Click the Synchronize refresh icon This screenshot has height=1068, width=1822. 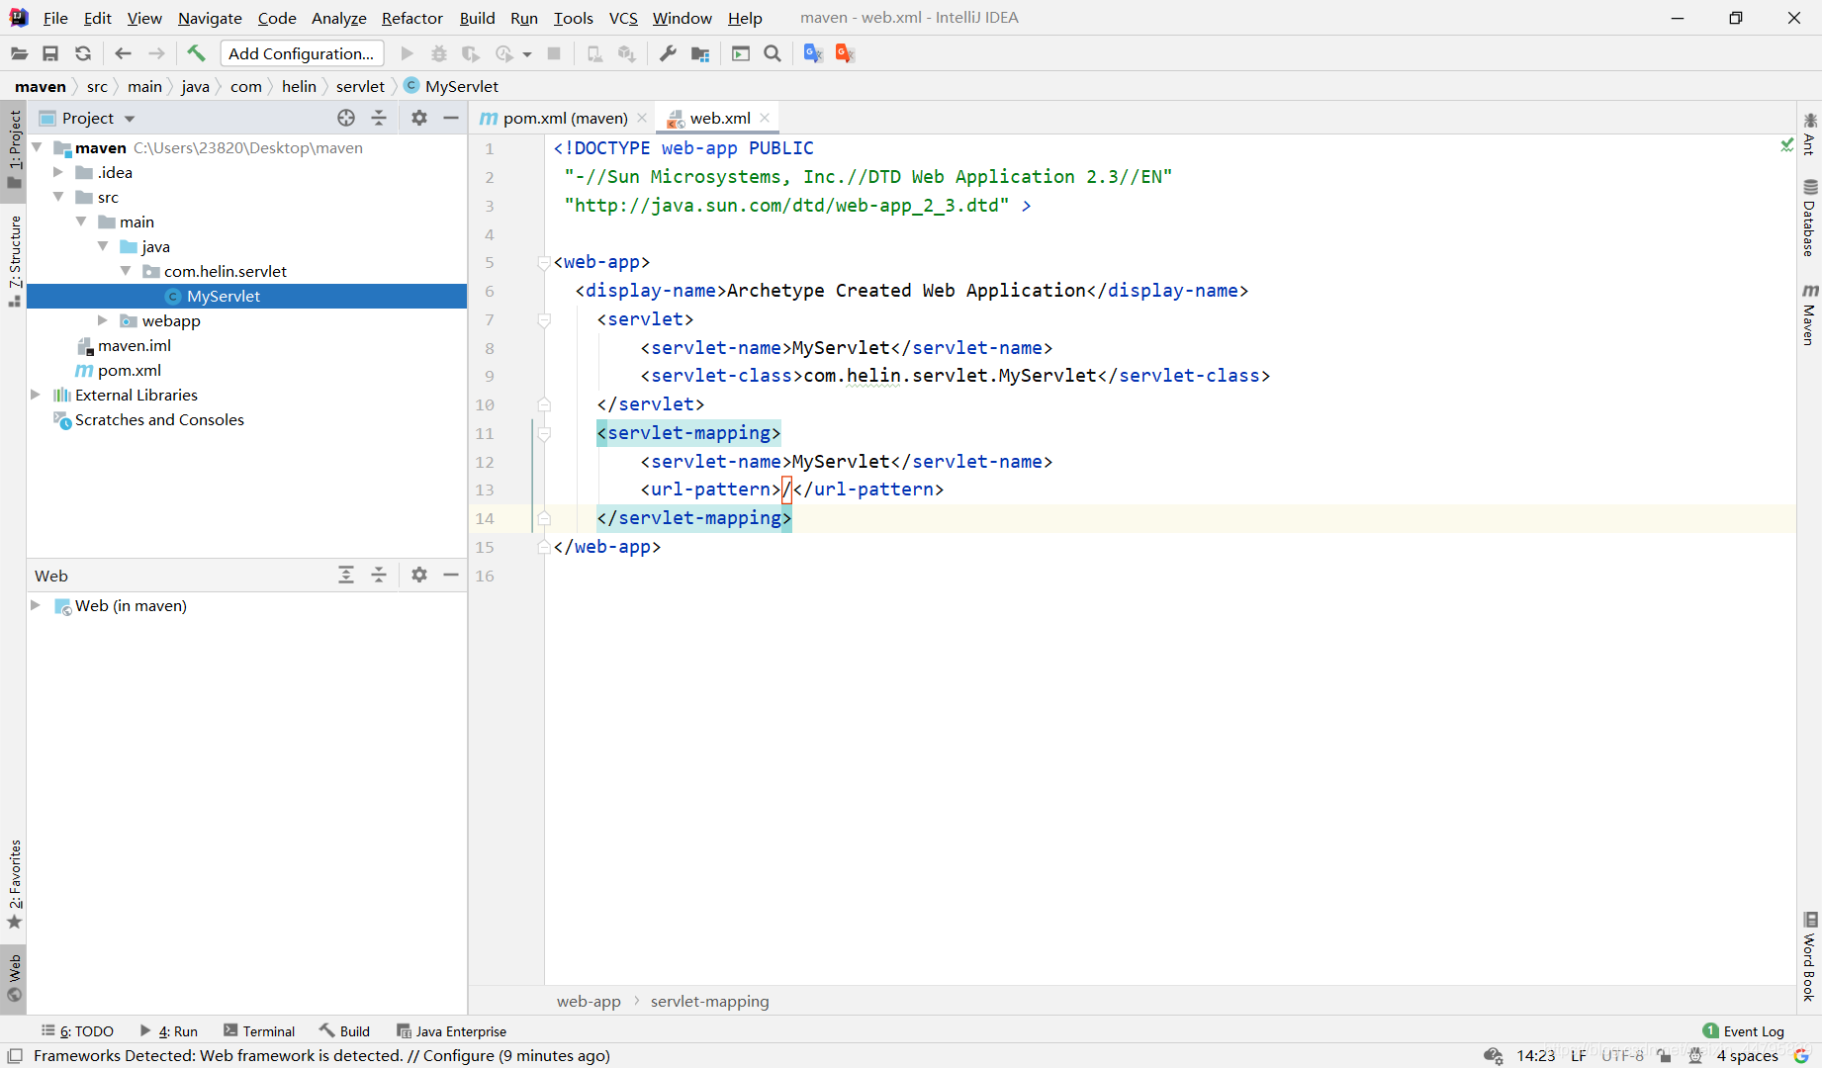pos(83,53)
